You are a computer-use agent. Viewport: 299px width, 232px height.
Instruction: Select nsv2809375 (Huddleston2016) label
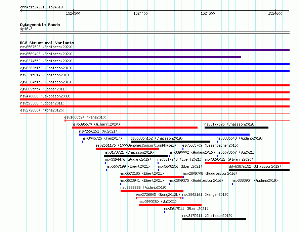[x=196, y=180]
